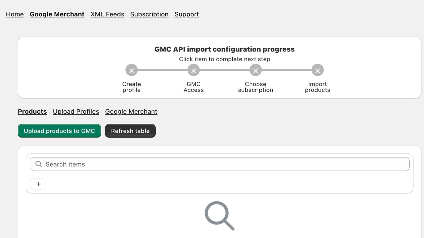This screenshot has height=238, width=424.
Task: Click the Import products step circle icon
Action: click(317, 70)
